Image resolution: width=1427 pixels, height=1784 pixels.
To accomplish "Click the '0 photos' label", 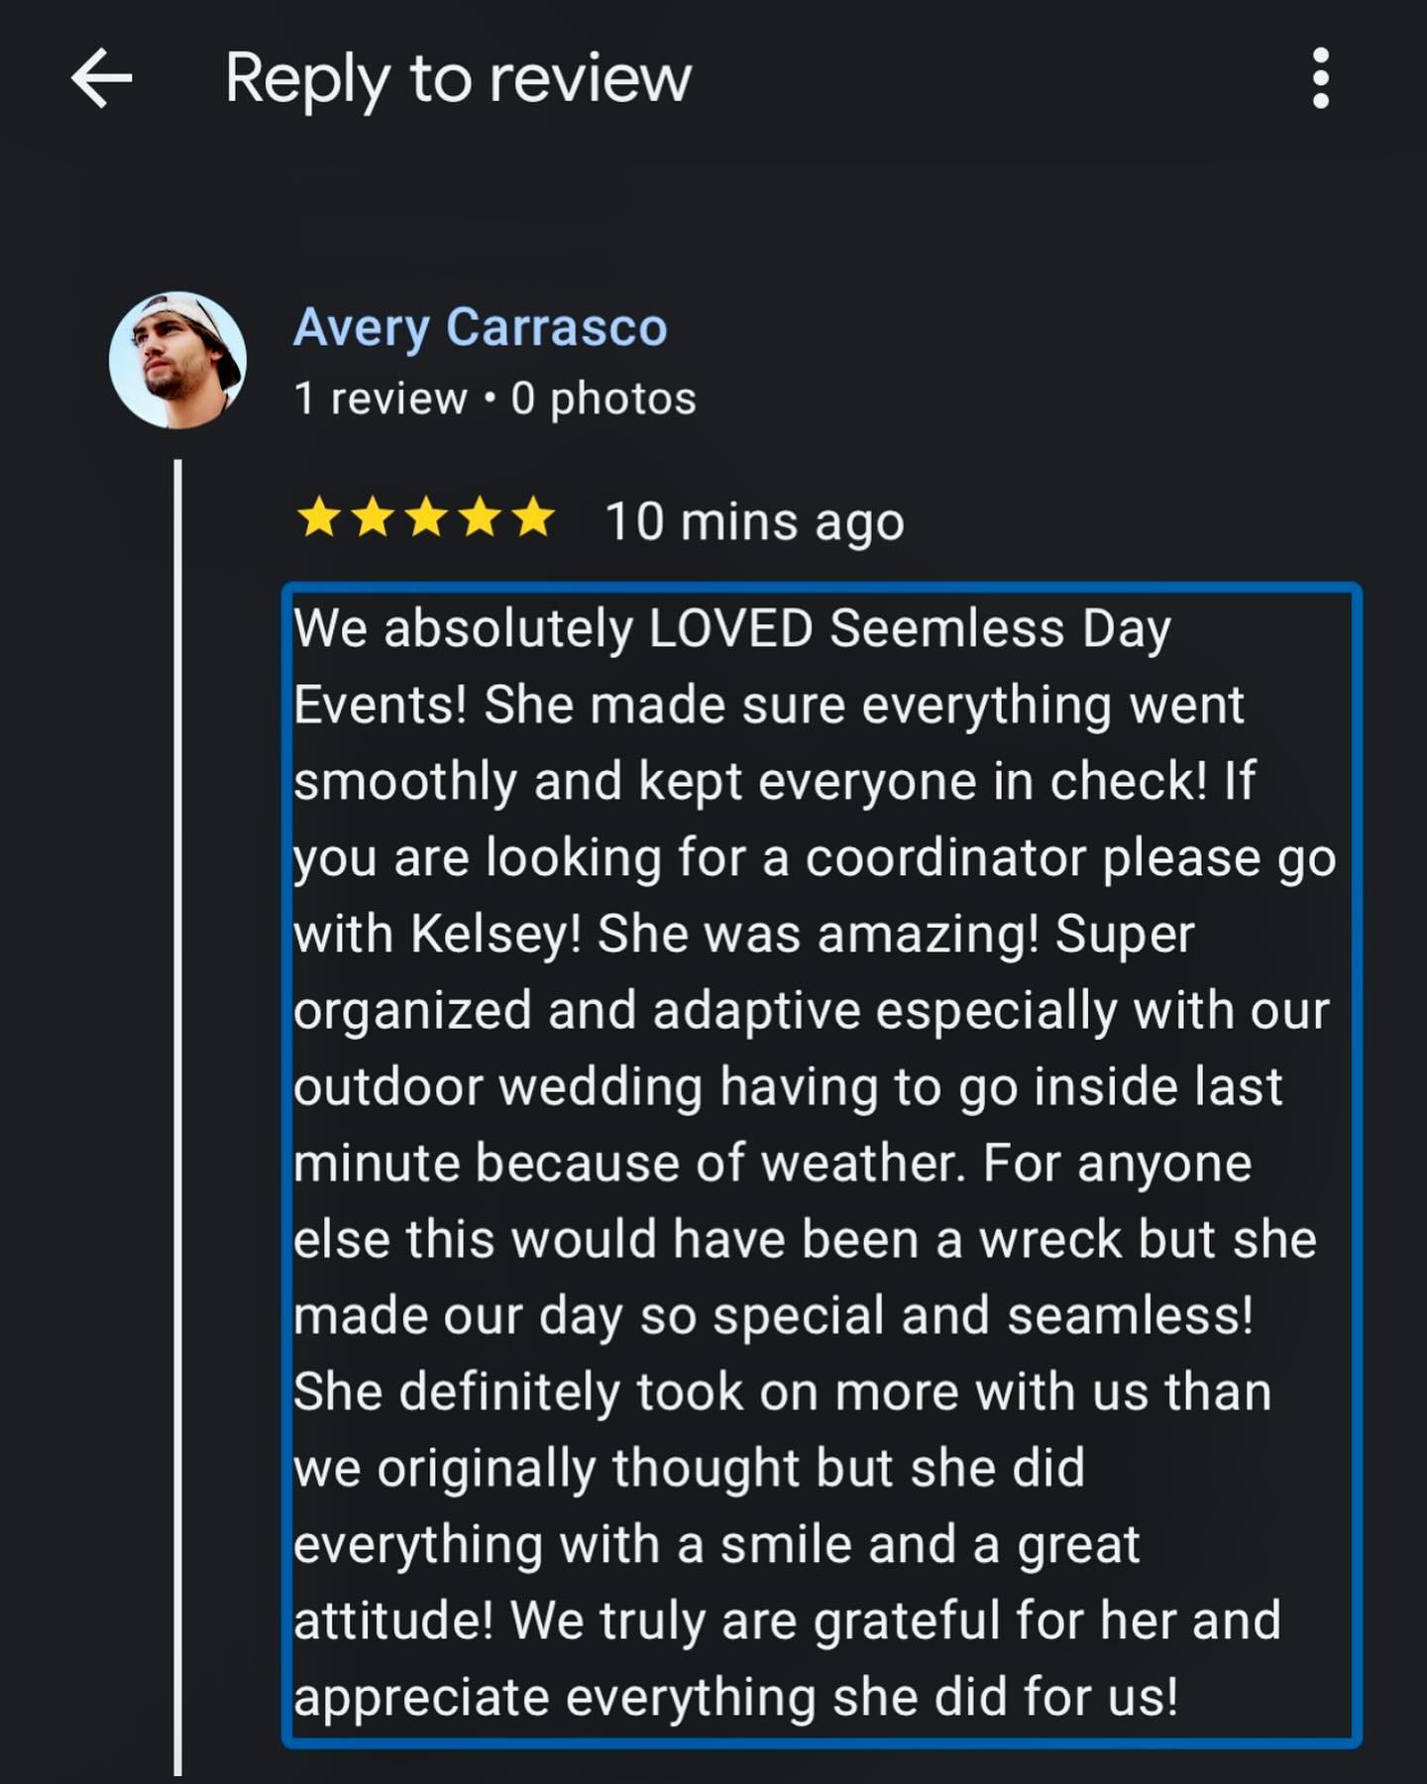I will click(603, 396).
